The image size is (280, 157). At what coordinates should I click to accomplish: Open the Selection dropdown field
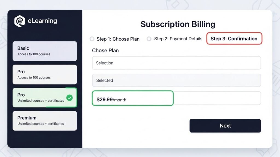pos(176,63)
